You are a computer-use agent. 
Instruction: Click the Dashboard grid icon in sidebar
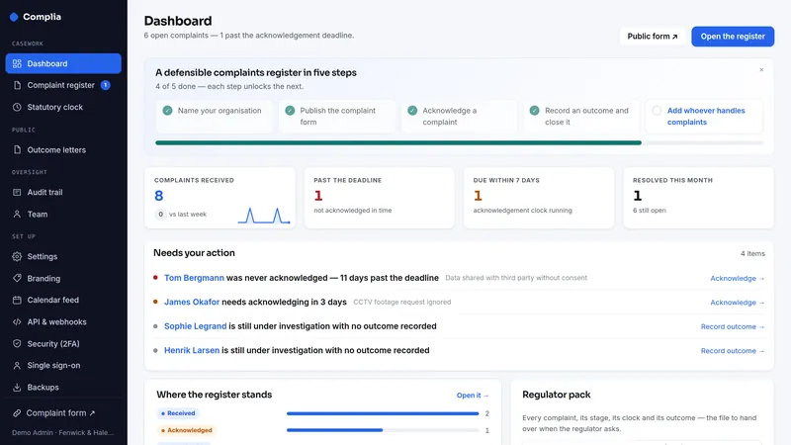click(17, 63)
